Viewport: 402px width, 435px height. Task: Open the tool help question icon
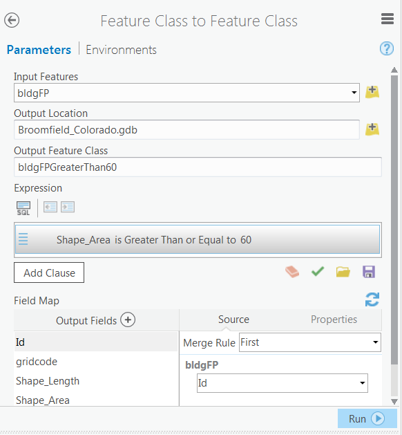tap(387, 49)
